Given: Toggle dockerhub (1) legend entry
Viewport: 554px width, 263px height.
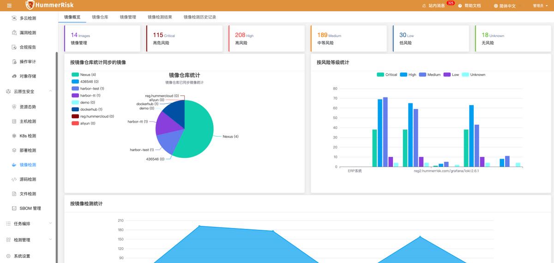Looking at the screenshot, I should (x=87, y=109).
